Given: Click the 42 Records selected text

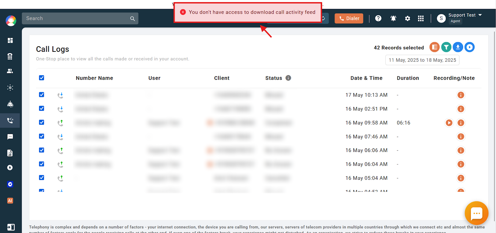Looking at the screenshot, I should pos(399,48).
